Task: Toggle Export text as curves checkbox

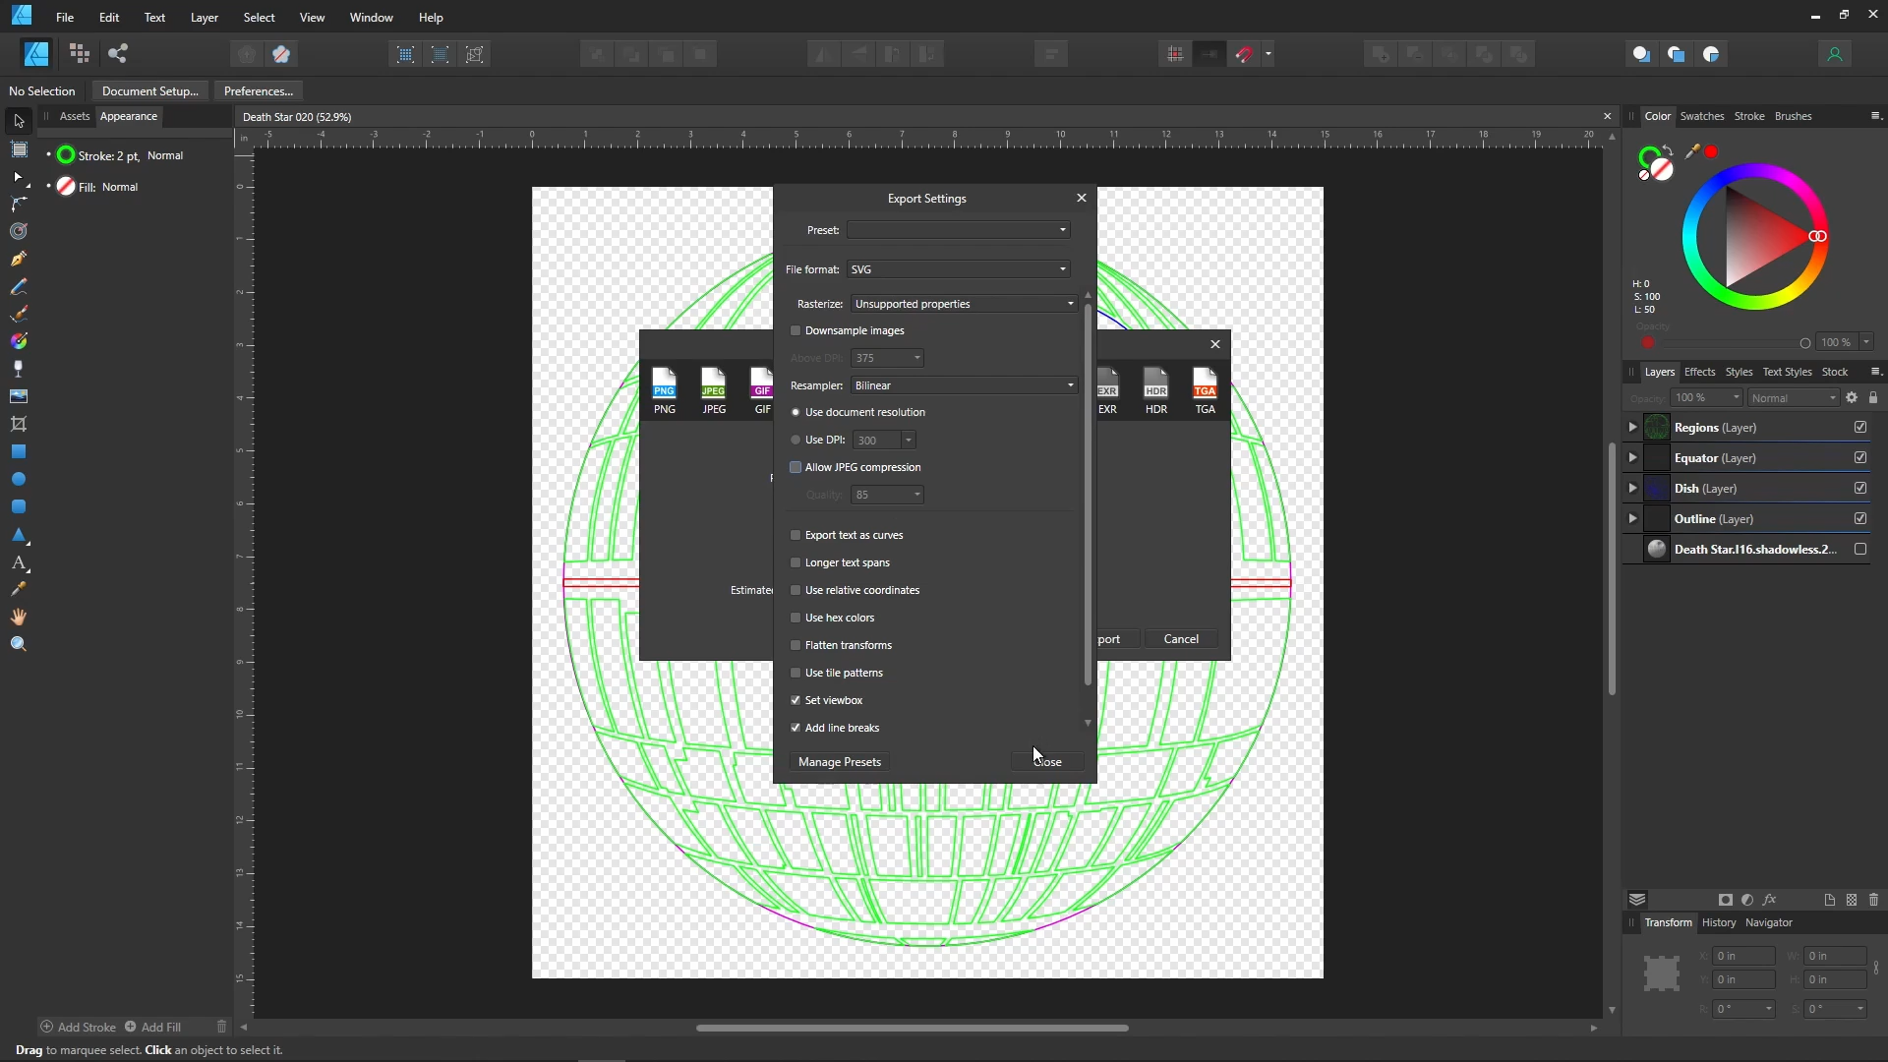Action: pos(795,534)
